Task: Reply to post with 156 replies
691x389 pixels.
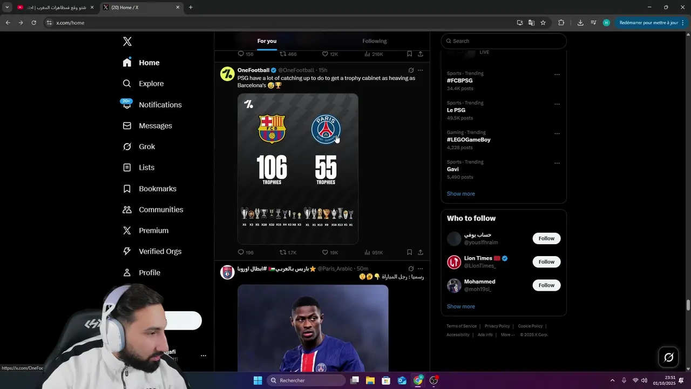Action: [246, 54]
